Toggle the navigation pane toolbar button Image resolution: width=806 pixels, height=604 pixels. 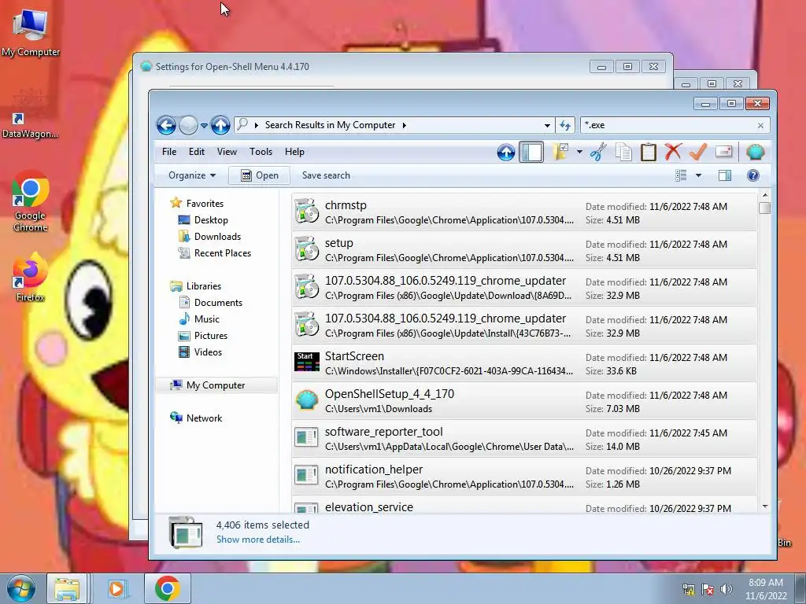click(531, 152)
